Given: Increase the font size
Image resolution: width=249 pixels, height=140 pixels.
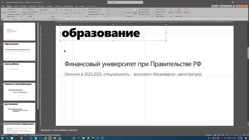Looking at the screenshot, I should point(62,10).
